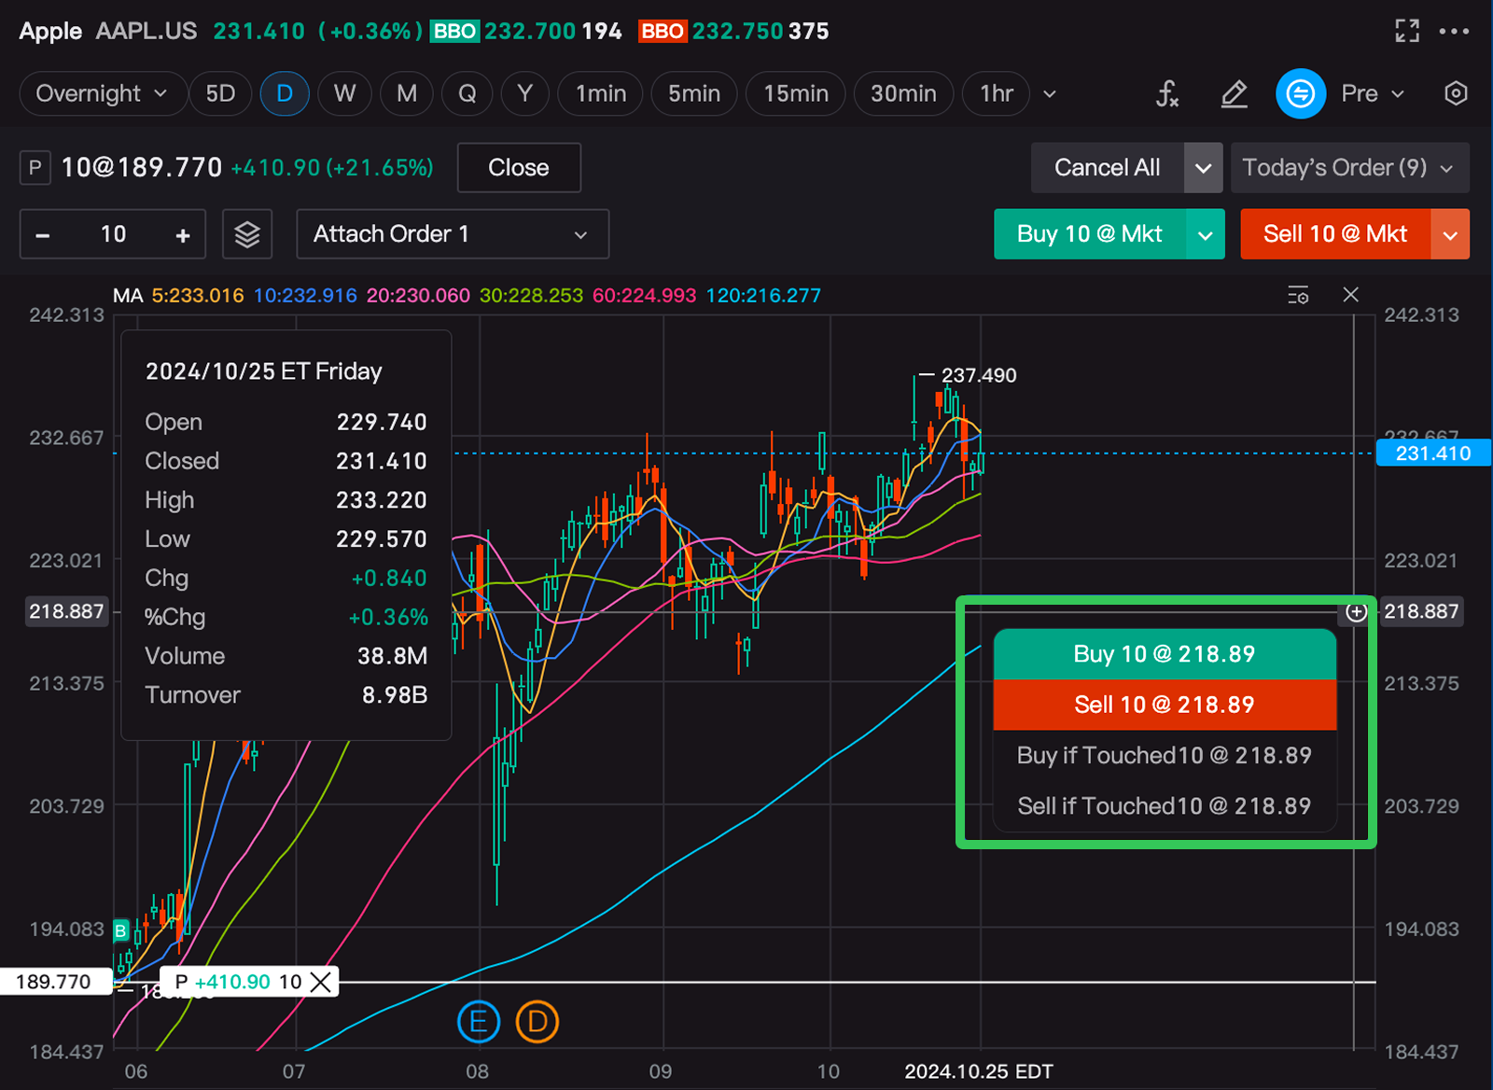Viewport: 1493px width, 1090px height.
Task: Enter fullscreen chart mode
Action: (x=1406, y=31)
